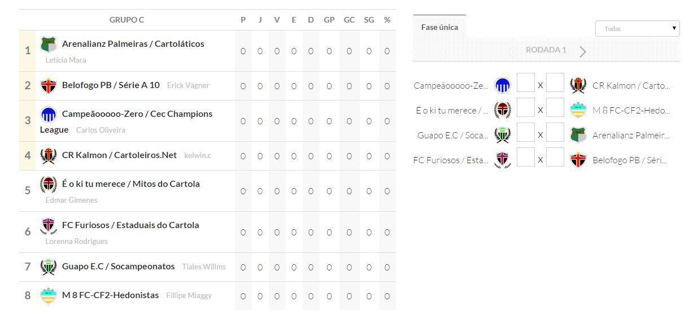
Task: Click FC Furiosos shield in standings table
Action: pos(49,225)
